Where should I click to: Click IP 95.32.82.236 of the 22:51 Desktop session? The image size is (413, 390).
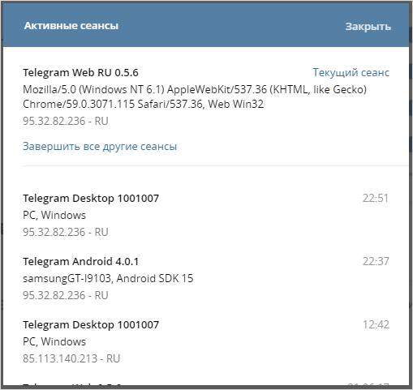[x=66, y=232]
